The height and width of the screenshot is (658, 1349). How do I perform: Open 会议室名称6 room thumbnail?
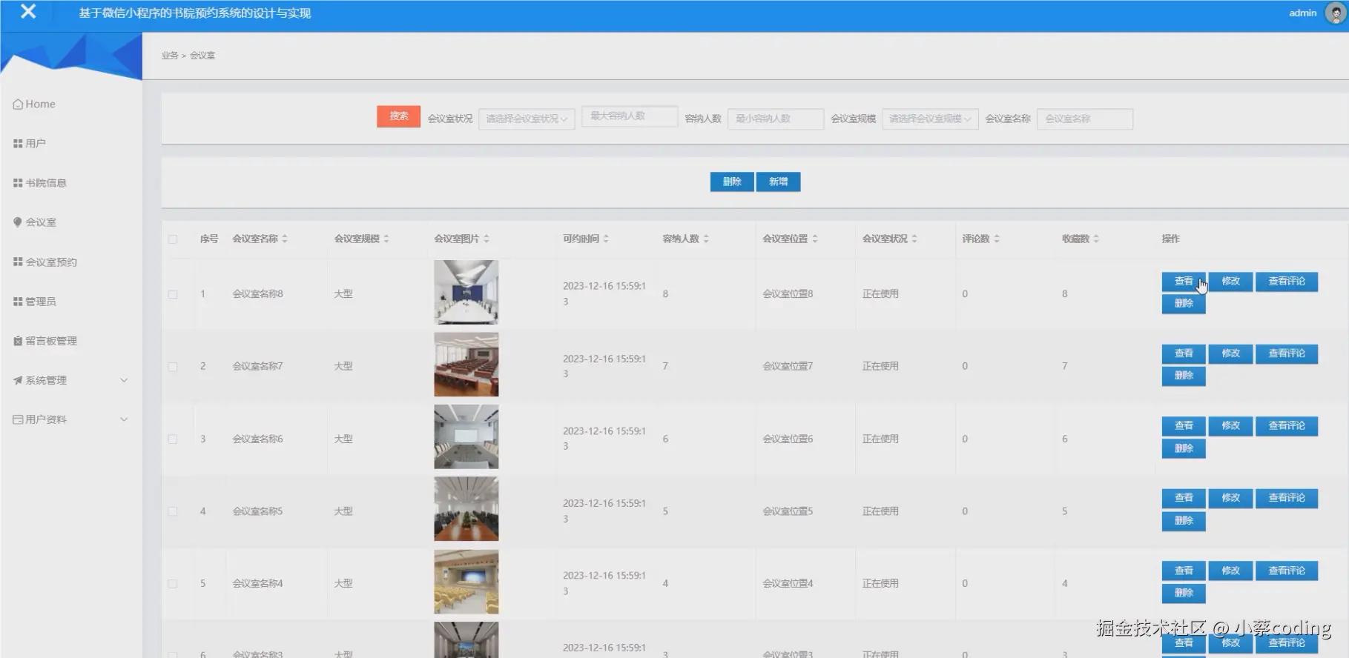(466, 436)
